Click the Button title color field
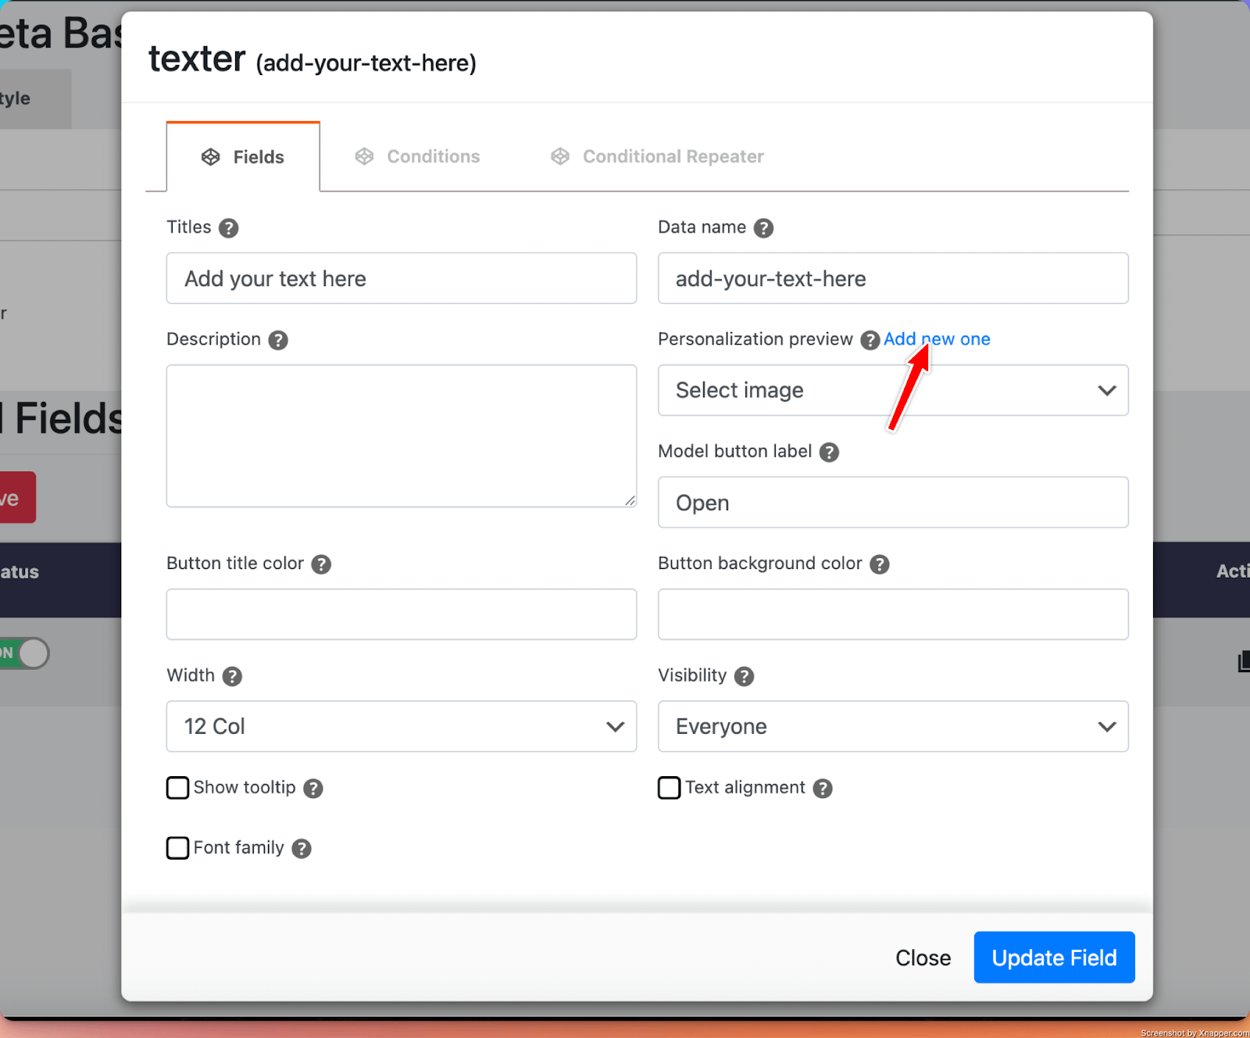The image size is (1250, 1038). (x=402, y=614)
